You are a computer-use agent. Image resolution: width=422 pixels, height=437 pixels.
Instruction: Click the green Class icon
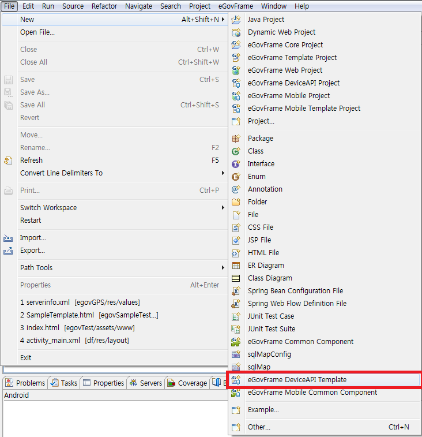pyautogui.click(x=236, y=151)
